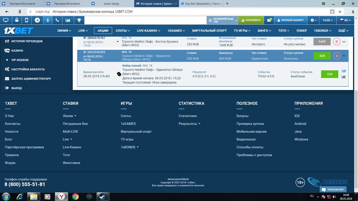358x201 pixels.
Task: Delete coupon № 2843340383 with the trash icon
Action: 337,56
